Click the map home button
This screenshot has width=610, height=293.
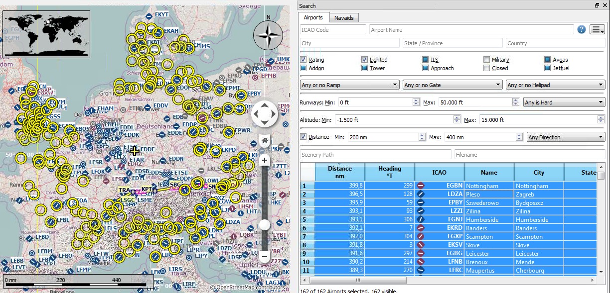265,141
